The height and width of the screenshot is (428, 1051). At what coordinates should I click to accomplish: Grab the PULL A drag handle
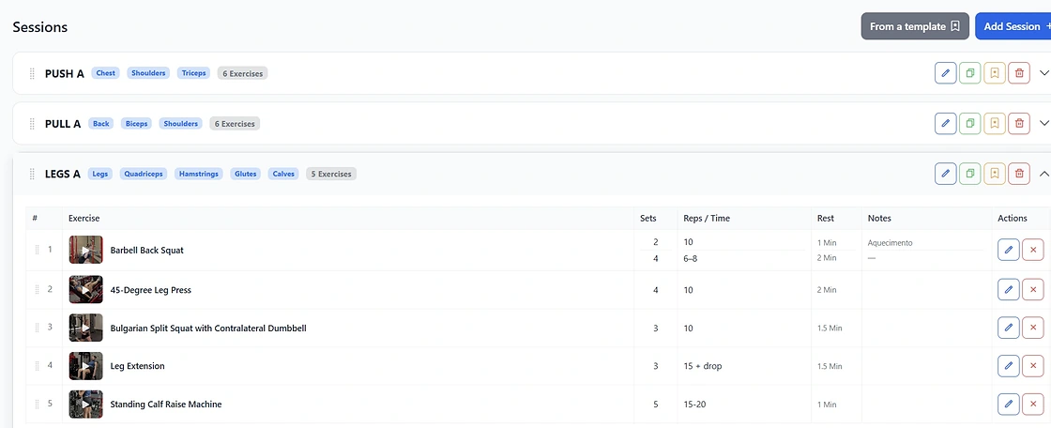(x=32, y=124)
